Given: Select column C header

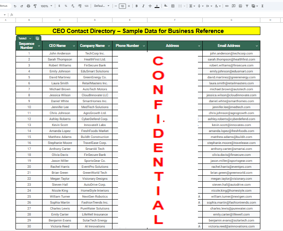Looking at the screenshot, I should point(60,20).
